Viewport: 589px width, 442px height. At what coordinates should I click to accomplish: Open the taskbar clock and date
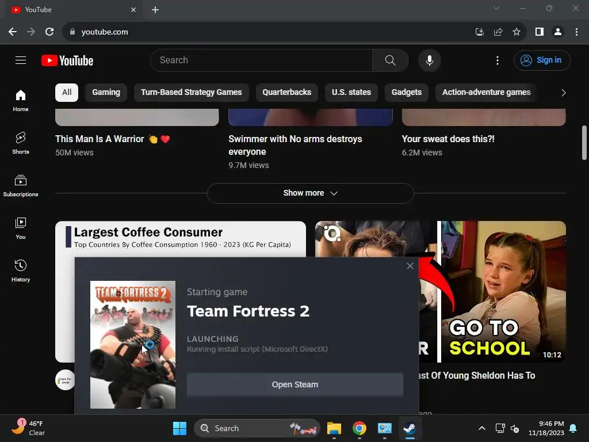pyautogui.click(x=546, y=428)
